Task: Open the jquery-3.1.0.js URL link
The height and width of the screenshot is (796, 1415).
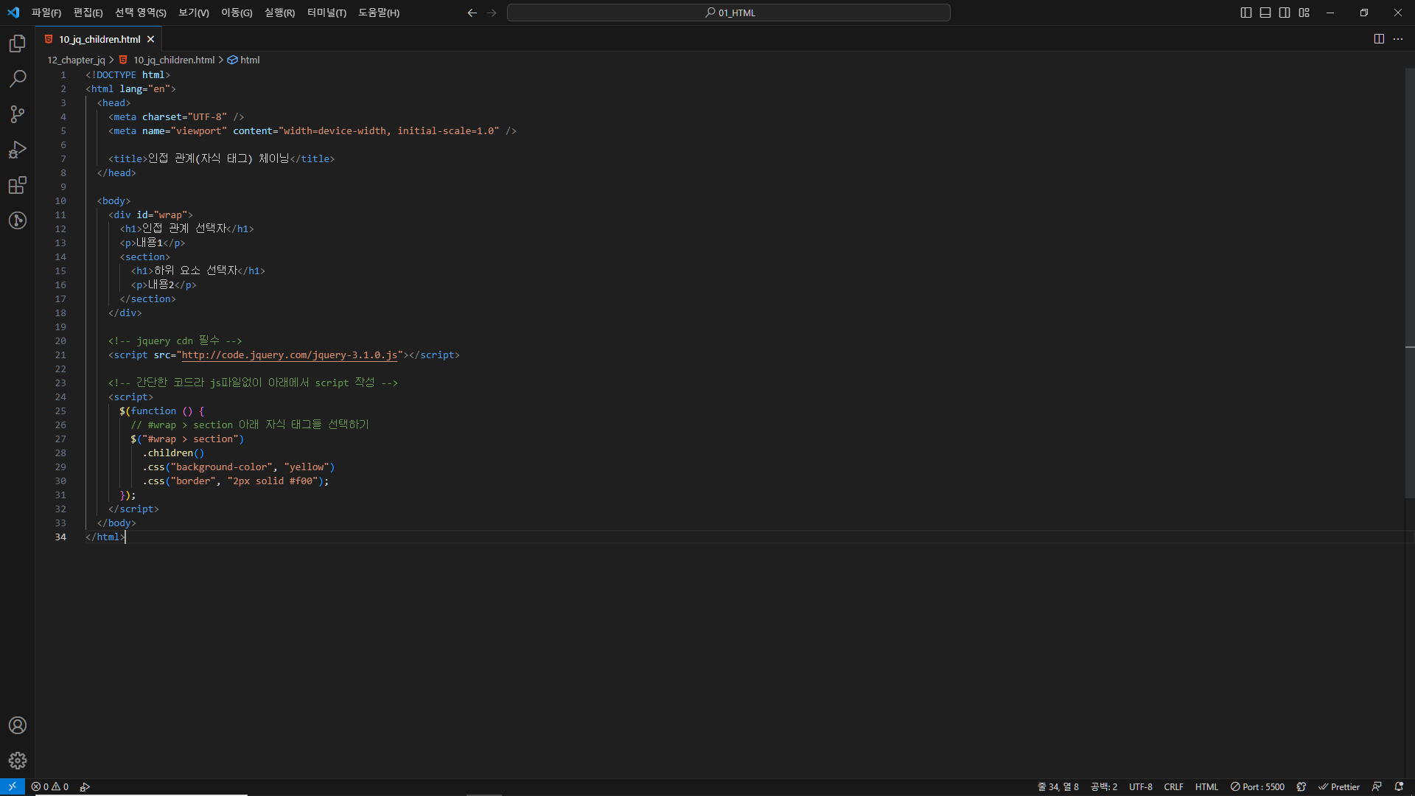Action: click(x=289, y=355)
